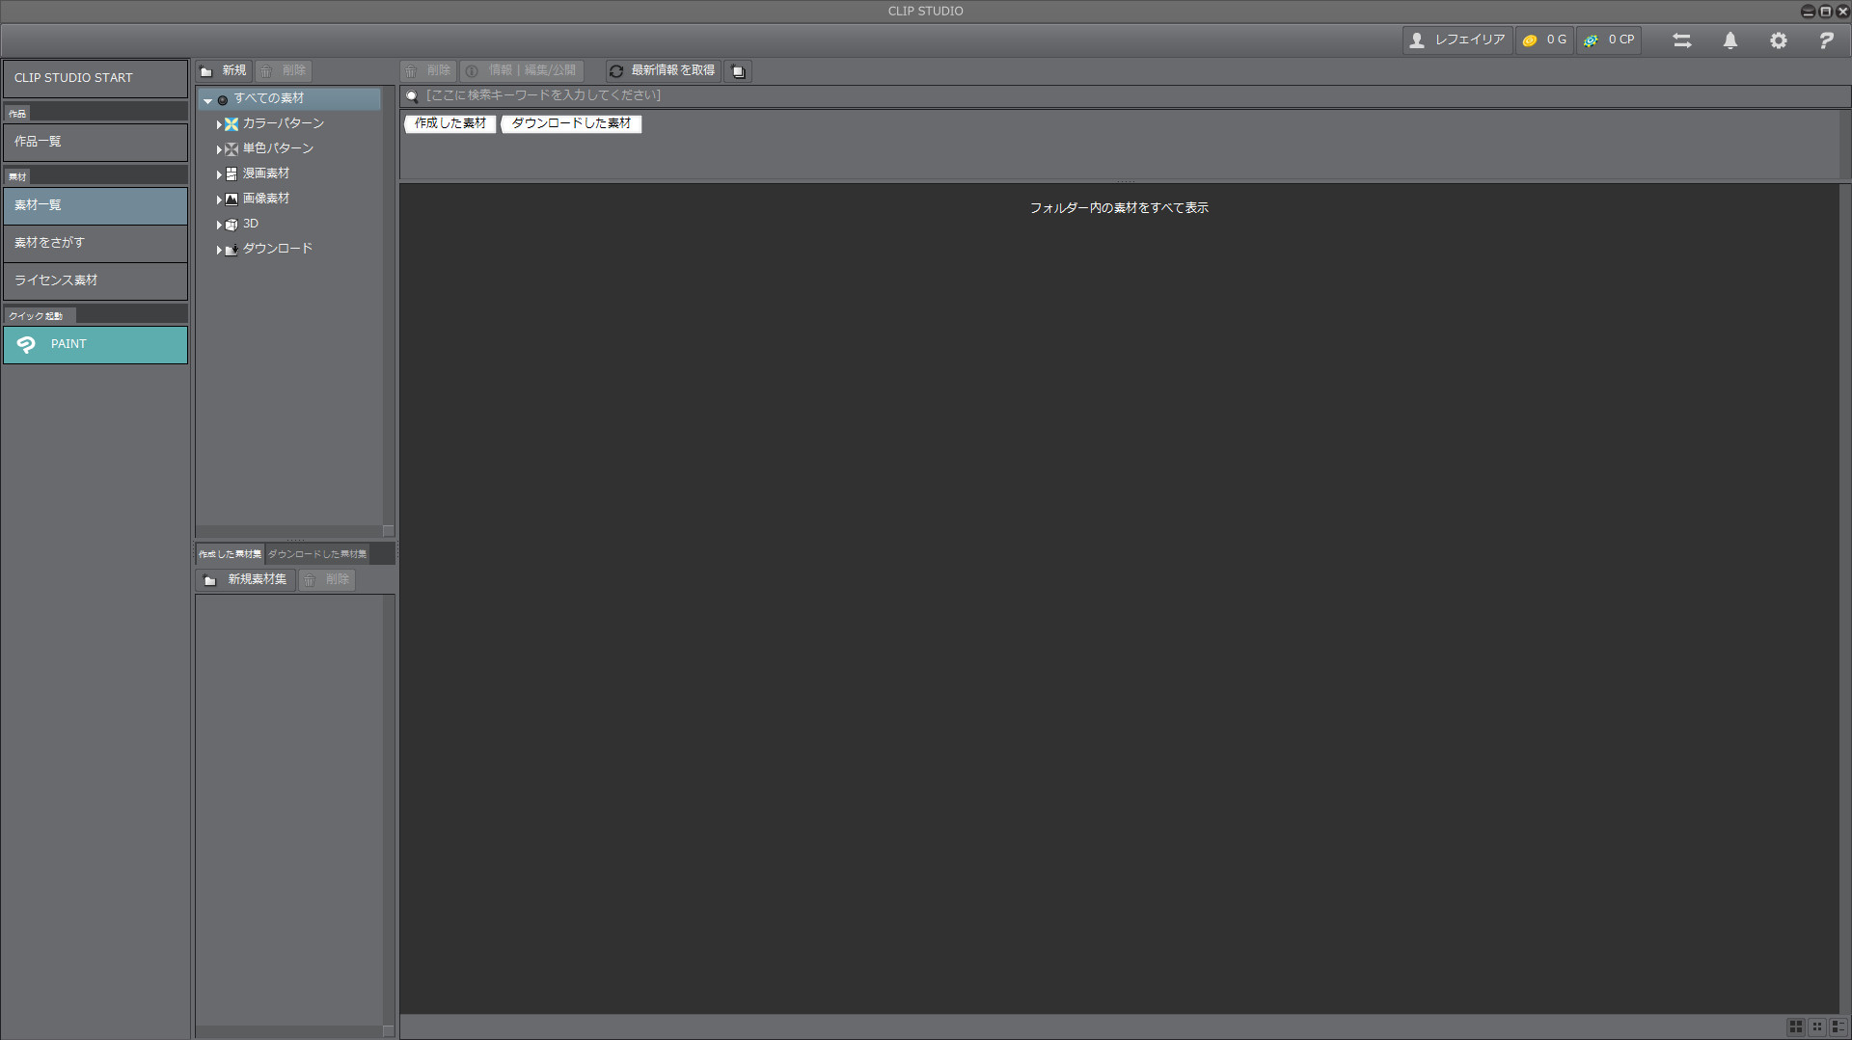Screen dimensions: 1852x1040
Task: Expand the 3D folder
Action: (219, 225)
